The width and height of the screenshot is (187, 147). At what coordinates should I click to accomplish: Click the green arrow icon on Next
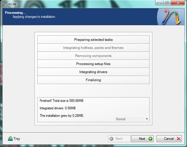(150, 139)
